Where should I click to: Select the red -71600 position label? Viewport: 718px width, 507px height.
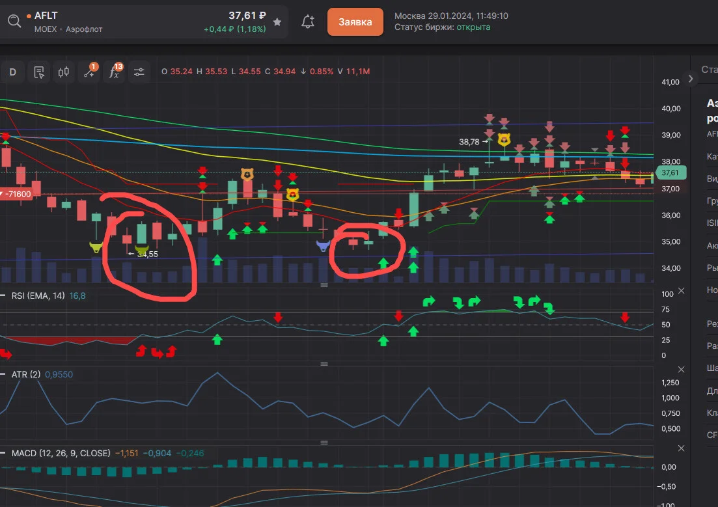(16, 194)
